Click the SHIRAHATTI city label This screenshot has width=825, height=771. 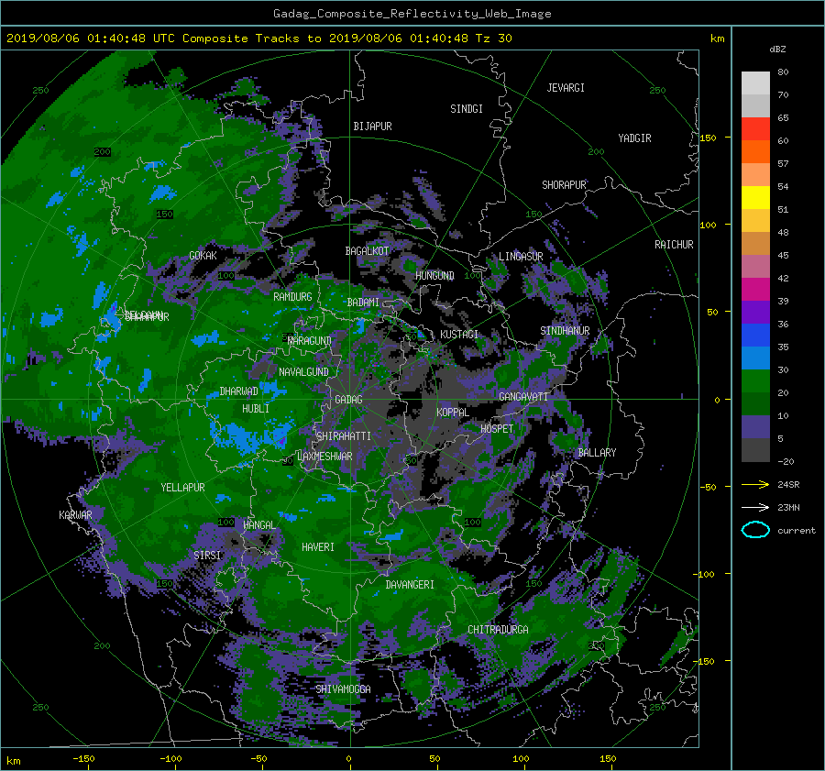344,436
